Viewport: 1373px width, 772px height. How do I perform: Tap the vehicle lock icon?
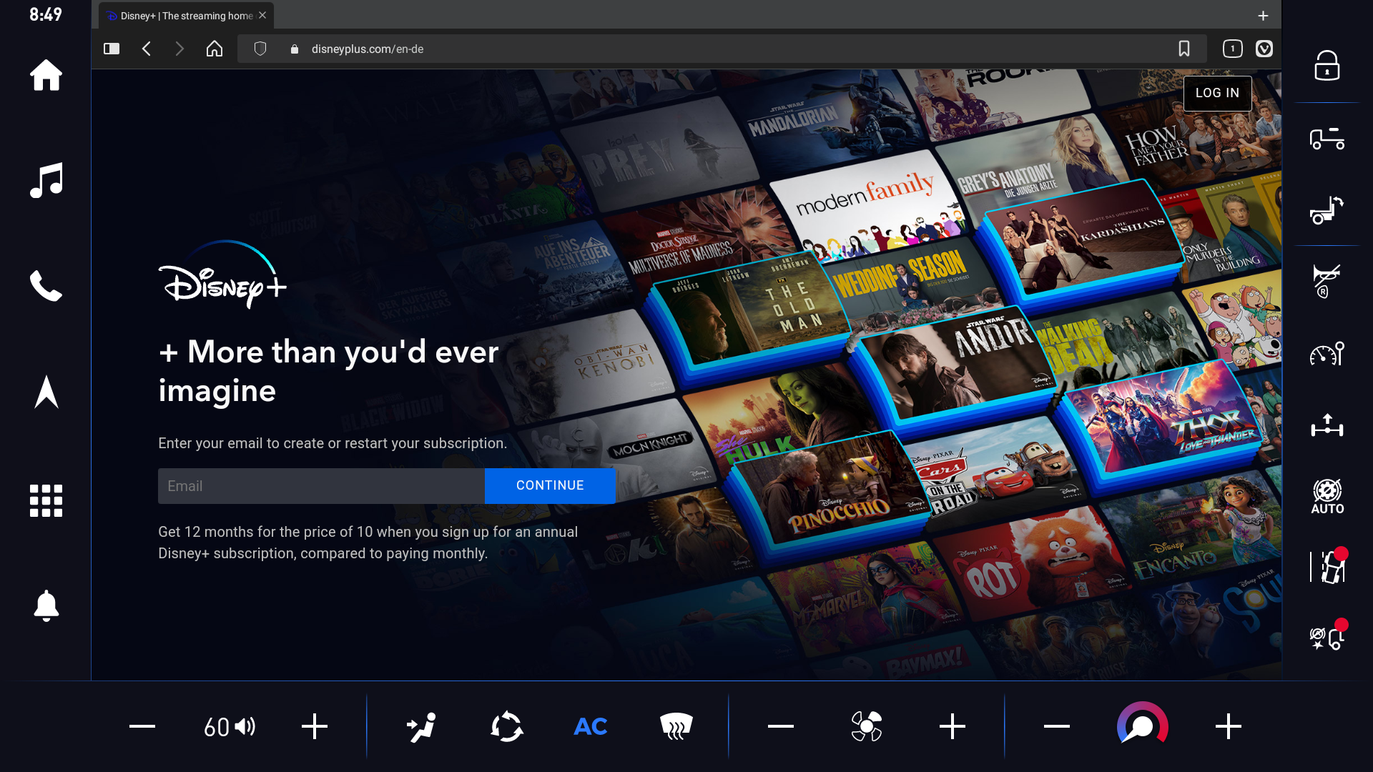[1327, 66]
